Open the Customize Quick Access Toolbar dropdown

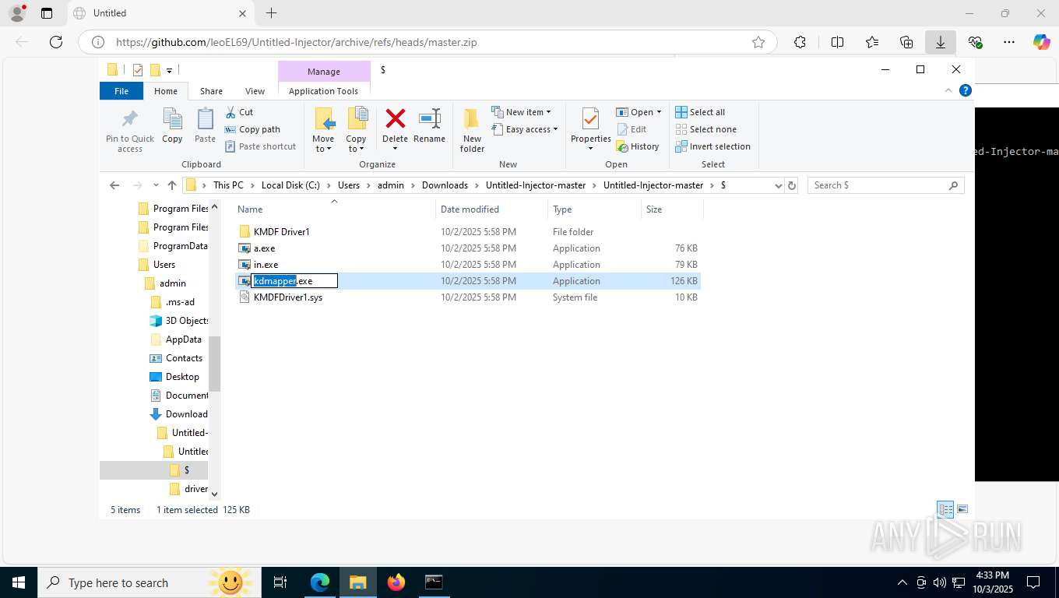point(169,70)
